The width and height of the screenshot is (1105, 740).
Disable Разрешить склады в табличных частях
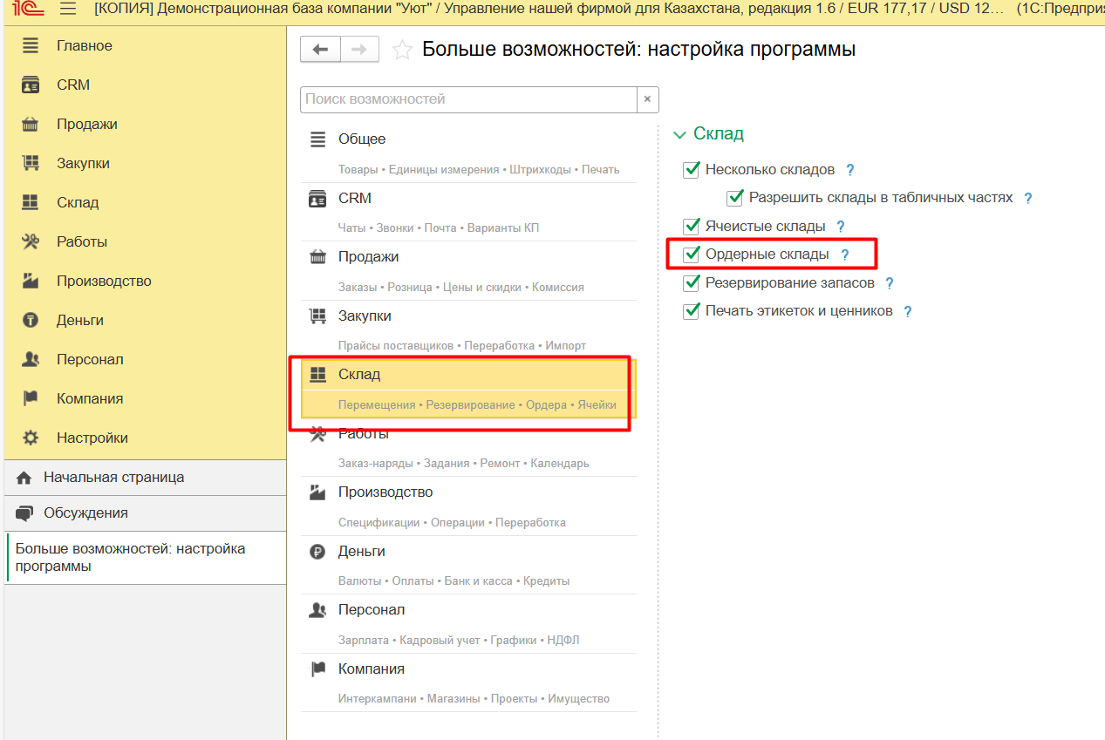pos(735,198)
